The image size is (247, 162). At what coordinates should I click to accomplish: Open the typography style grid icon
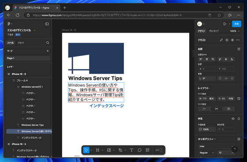[x=239, y=139]
